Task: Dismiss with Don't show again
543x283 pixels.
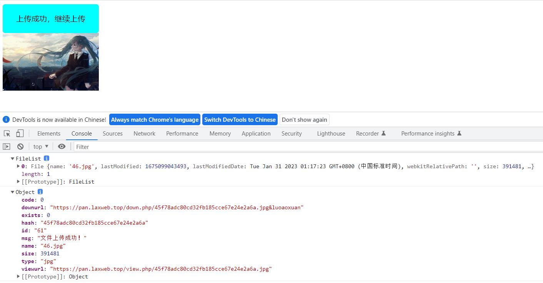Action: (x=304, y=120)
